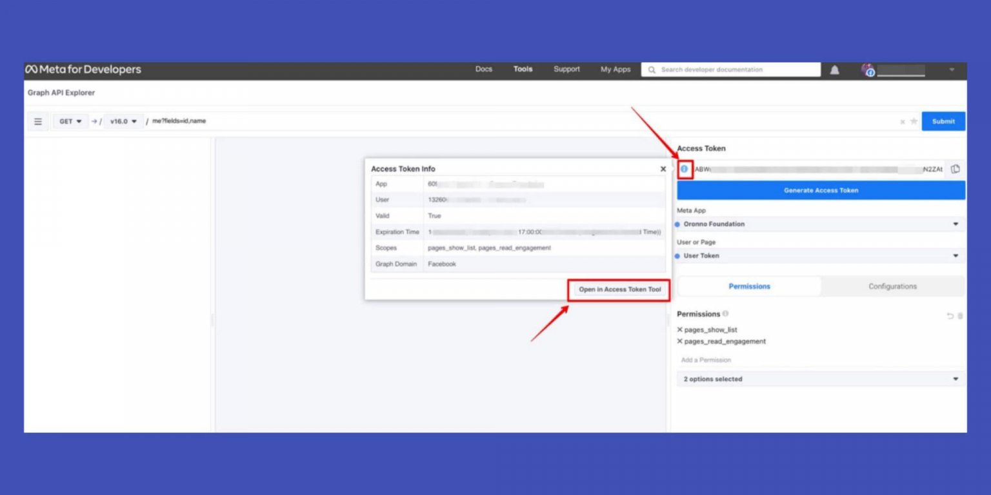This screenshot has width=991, height=495.
Task: Open the Graph API Explorer hamburger menu
Action: tap(38, 121)
